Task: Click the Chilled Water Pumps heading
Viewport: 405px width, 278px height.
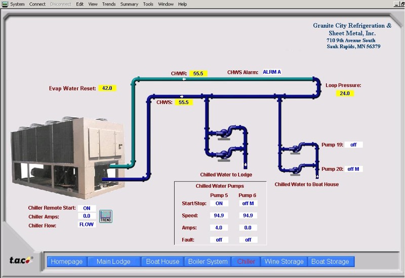Action: (x=220, y=186)
